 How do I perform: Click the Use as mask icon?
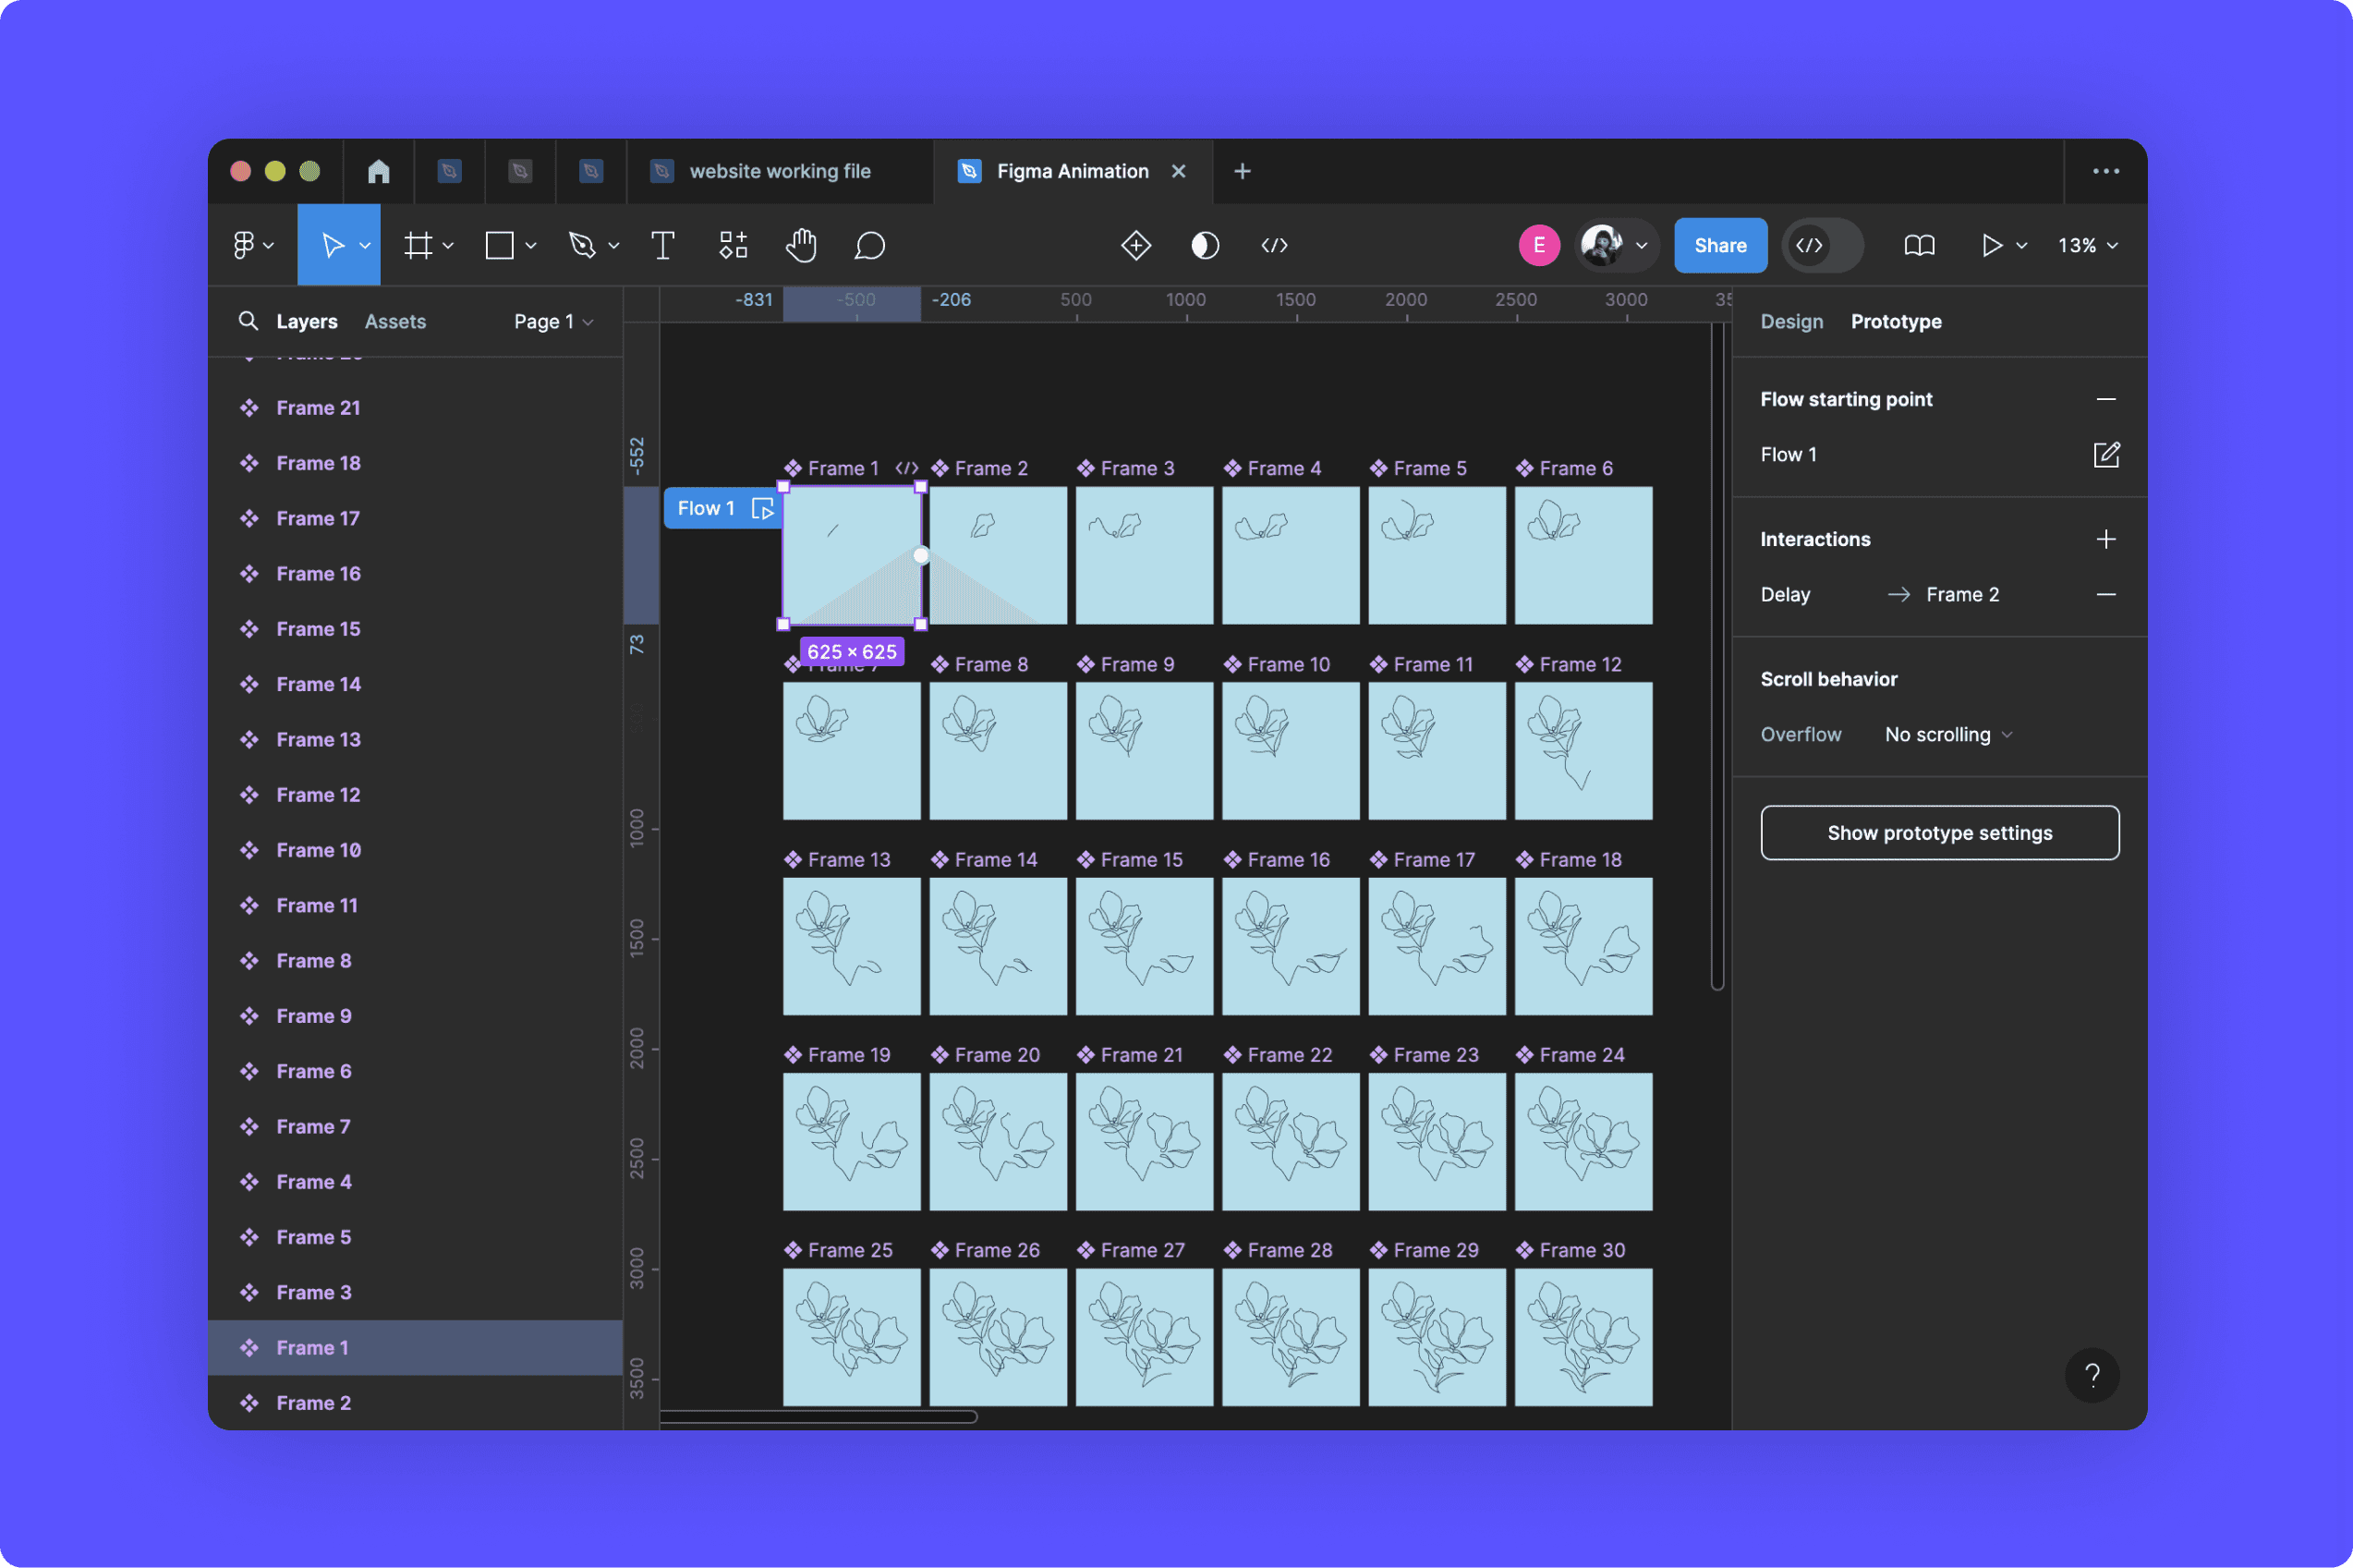point(1206,245)
